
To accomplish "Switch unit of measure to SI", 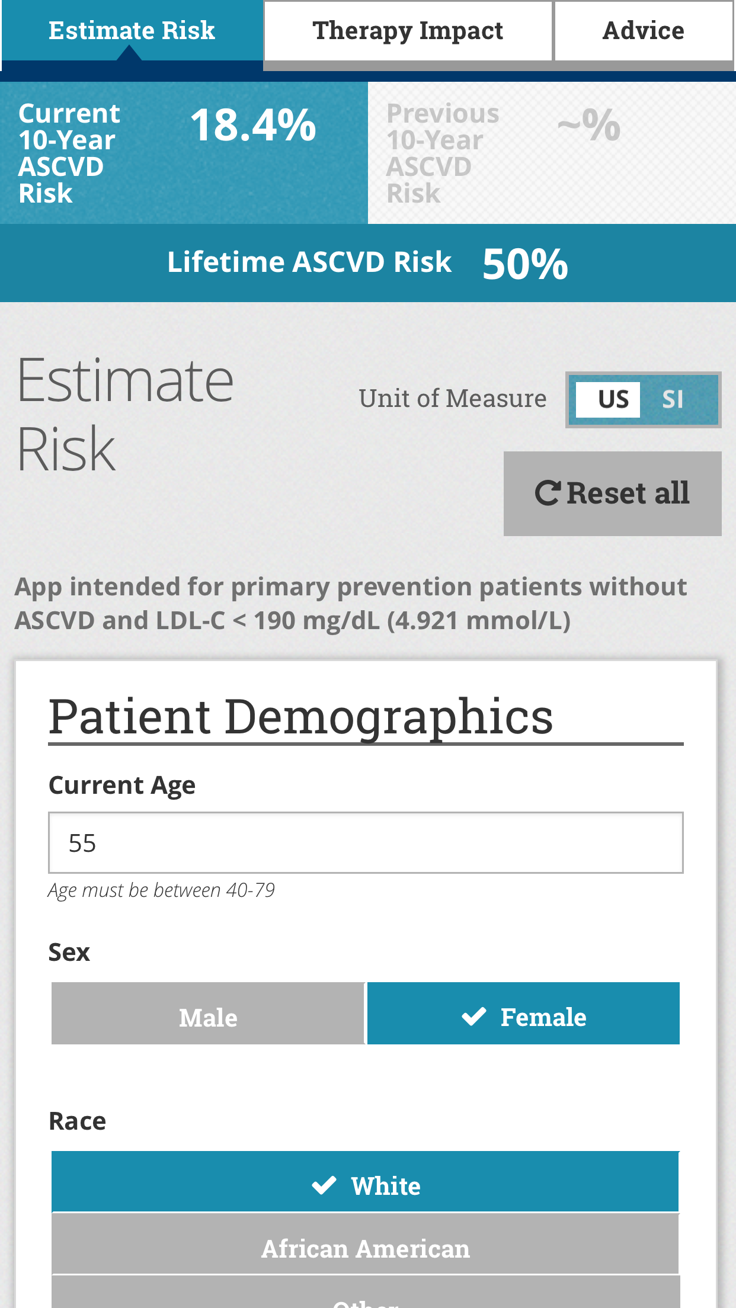I will [x=674, y=399].
